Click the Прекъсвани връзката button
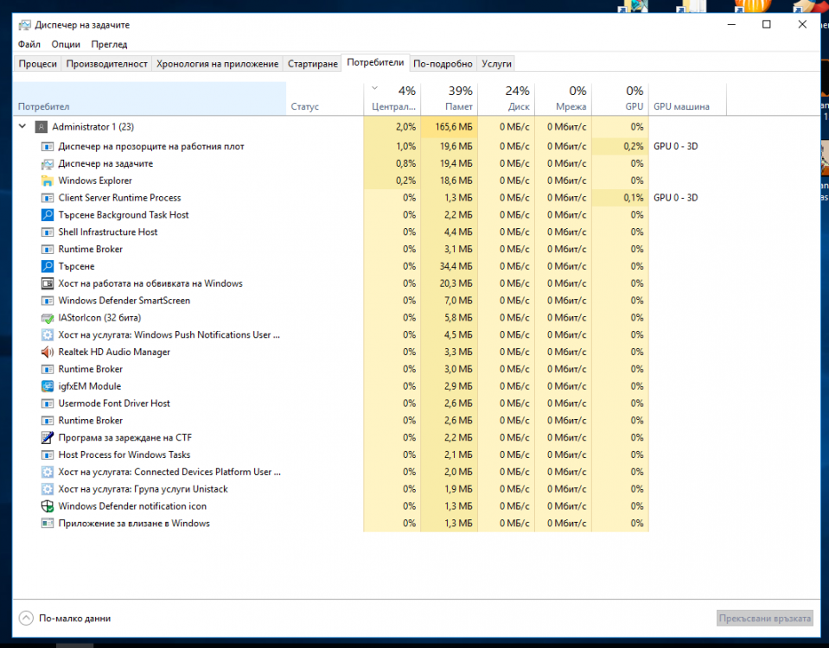The width and height of the screenshot is (829, 648). [x=764, y=619]
